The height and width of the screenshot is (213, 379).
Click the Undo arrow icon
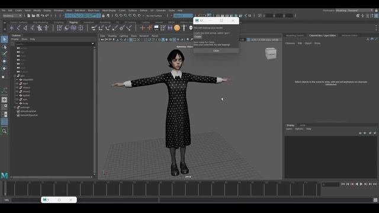click(43, 16)
